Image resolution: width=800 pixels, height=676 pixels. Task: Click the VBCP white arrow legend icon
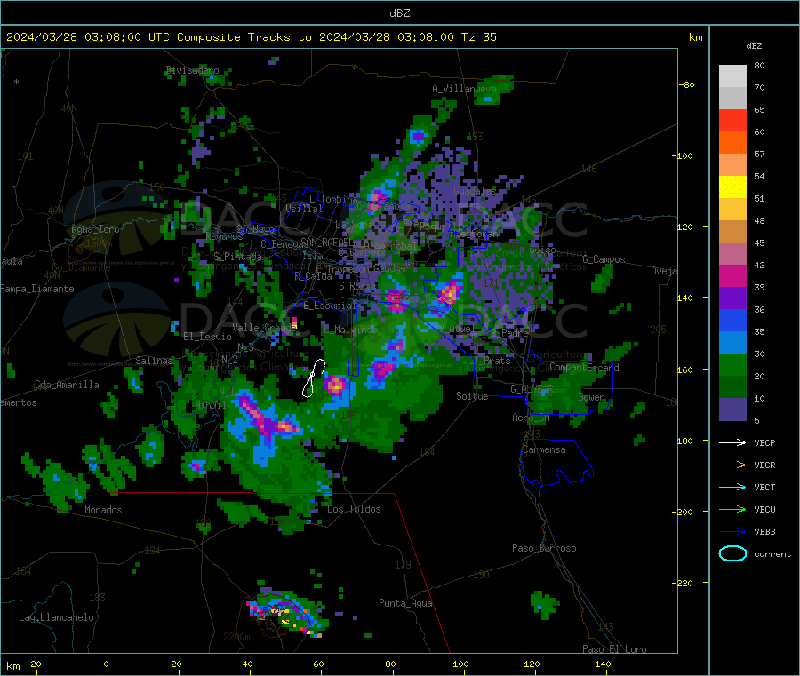[x=732, y=442]
